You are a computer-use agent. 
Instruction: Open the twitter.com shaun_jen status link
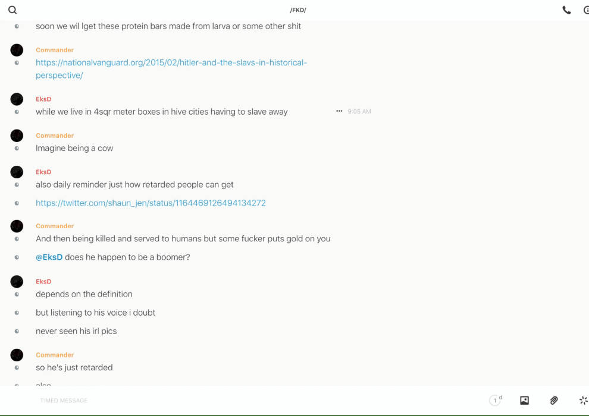click(x=151, y=203)
